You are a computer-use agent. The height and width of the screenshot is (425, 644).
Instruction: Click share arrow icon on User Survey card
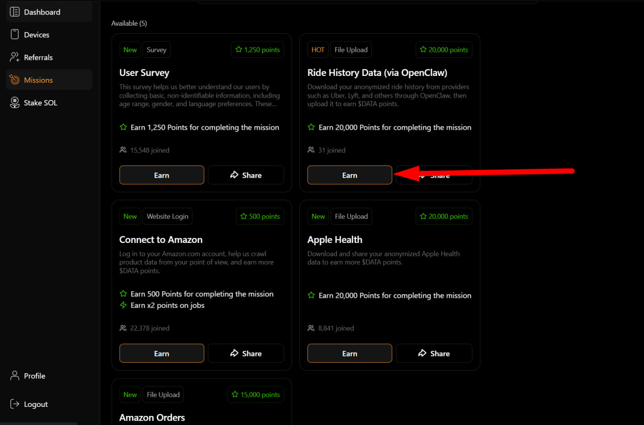(x=234, y=175)
